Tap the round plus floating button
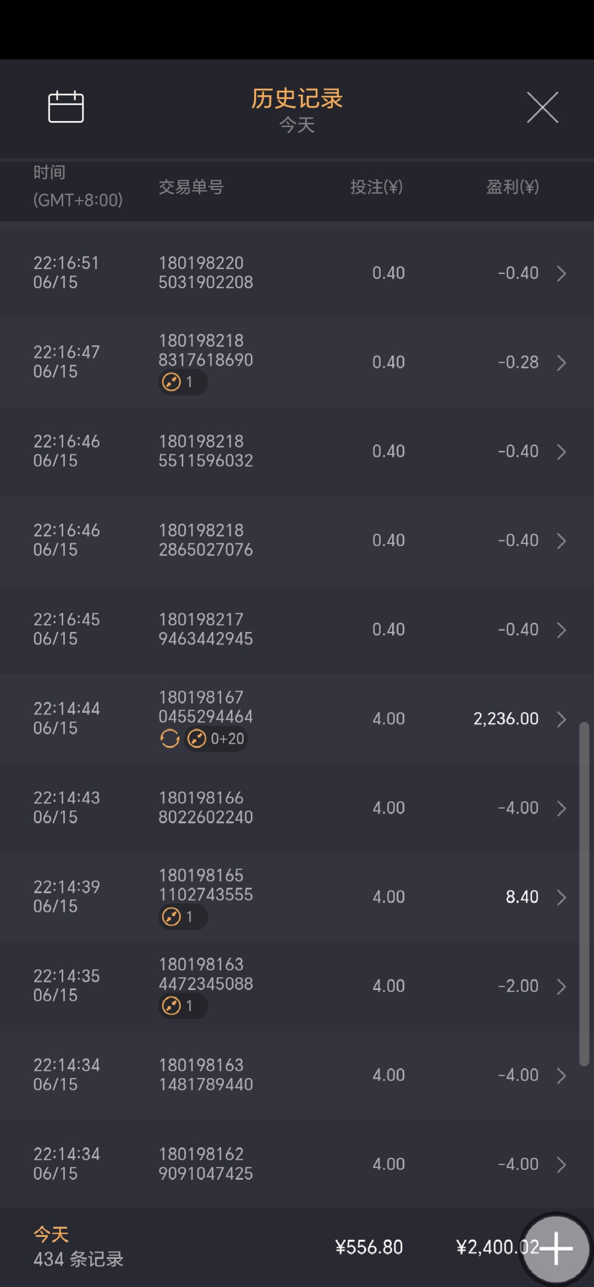Viewport: 594px width, 1287px height. pyautogui.click(x=555, y=1248)
